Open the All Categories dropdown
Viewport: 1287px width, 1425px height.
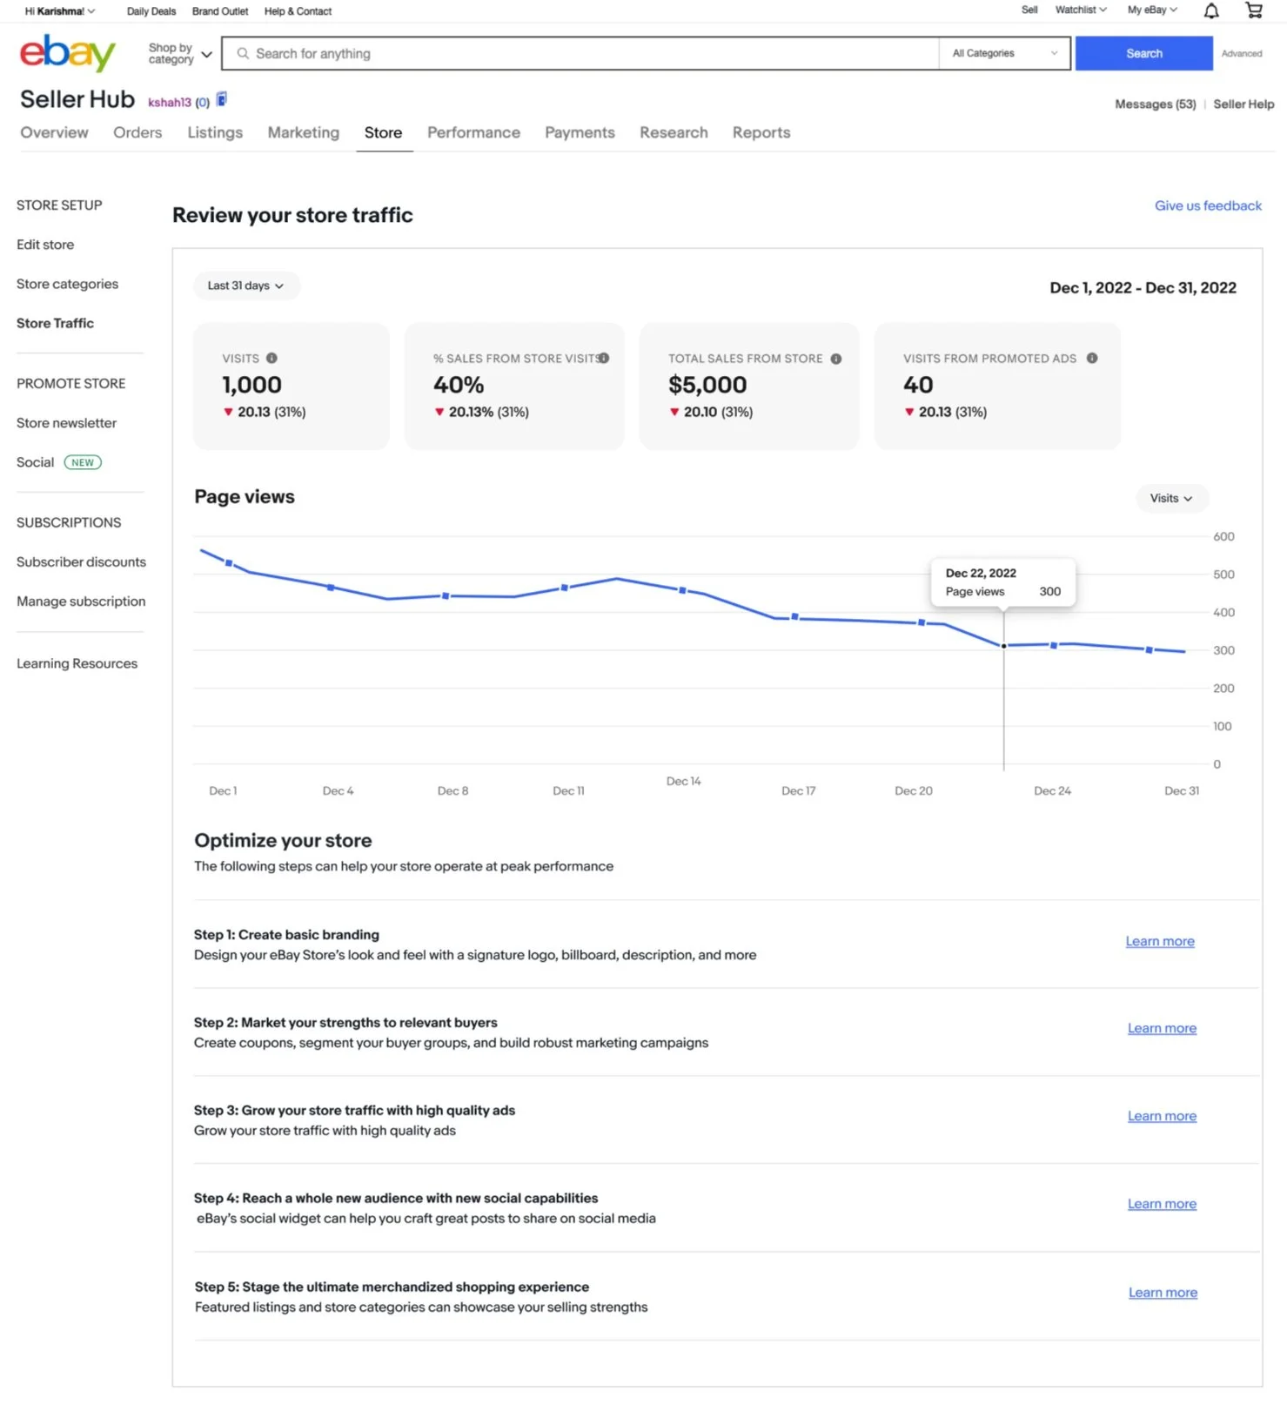tap(1004, 53)
